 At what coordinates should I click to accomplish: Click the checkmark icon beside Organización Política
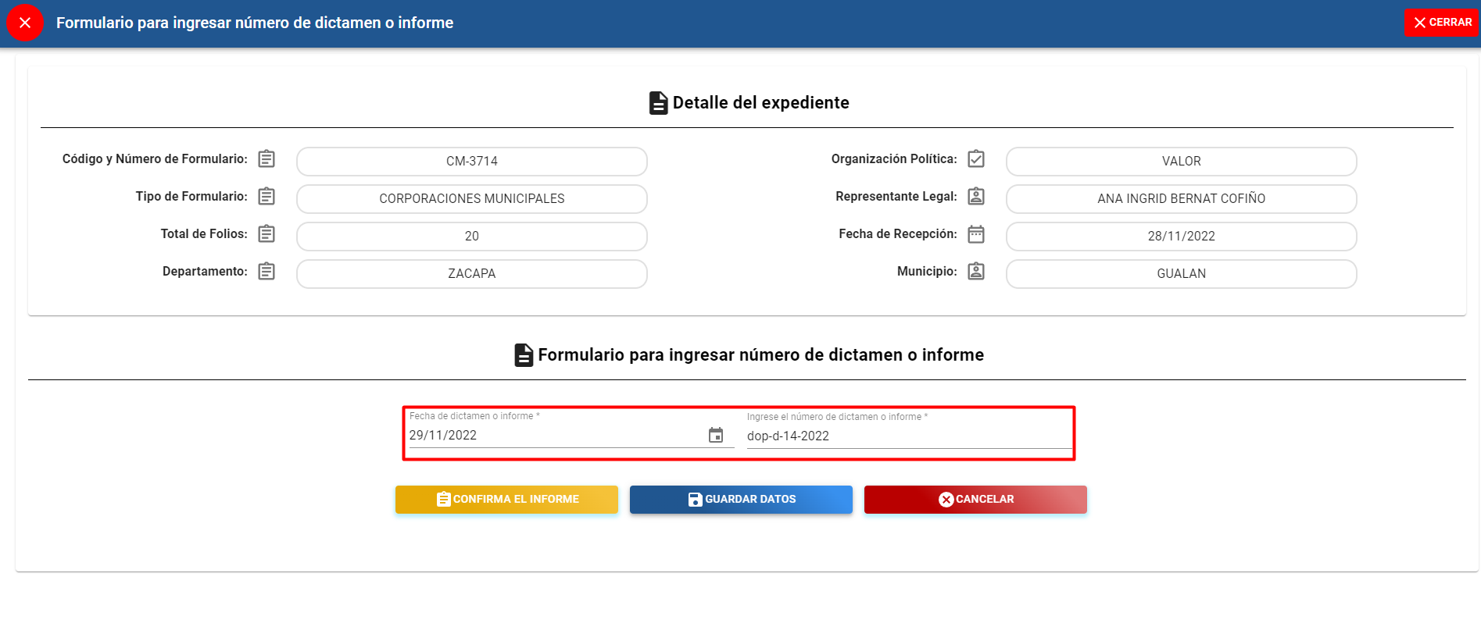[976, 159]
